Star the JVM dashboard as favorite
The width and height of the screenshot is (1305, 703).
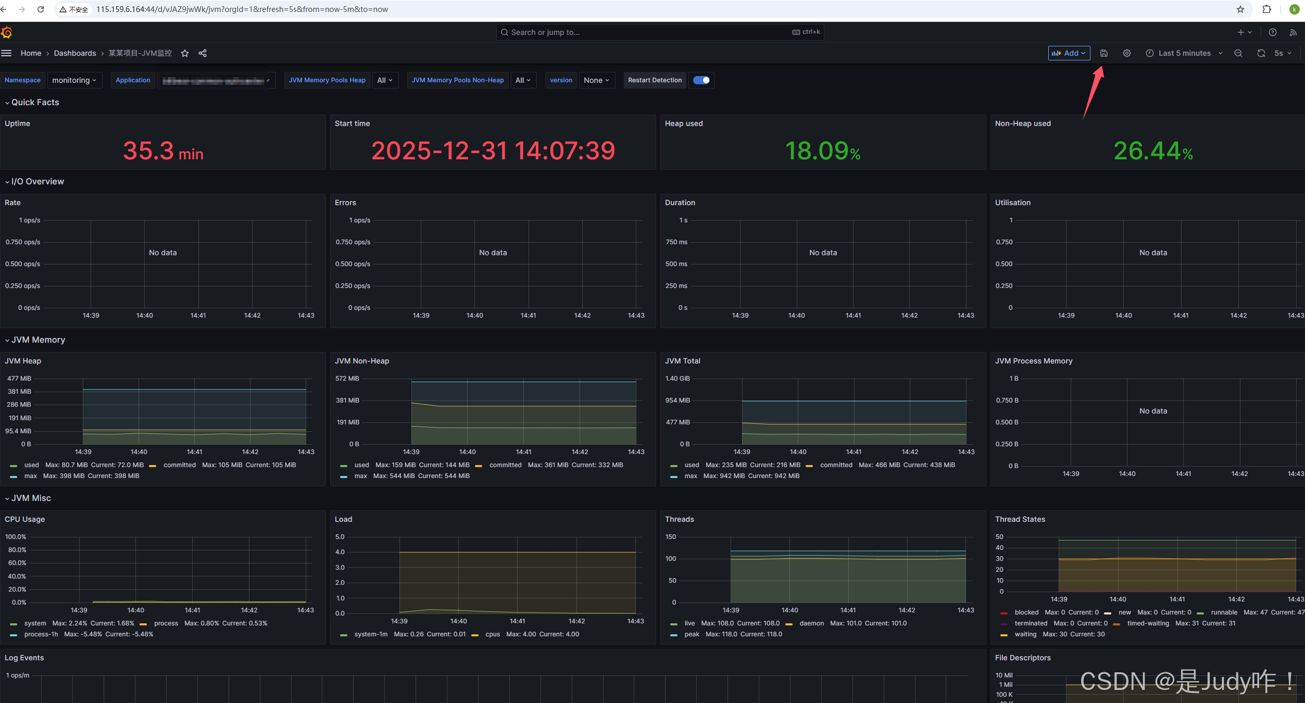click(185, 53)
